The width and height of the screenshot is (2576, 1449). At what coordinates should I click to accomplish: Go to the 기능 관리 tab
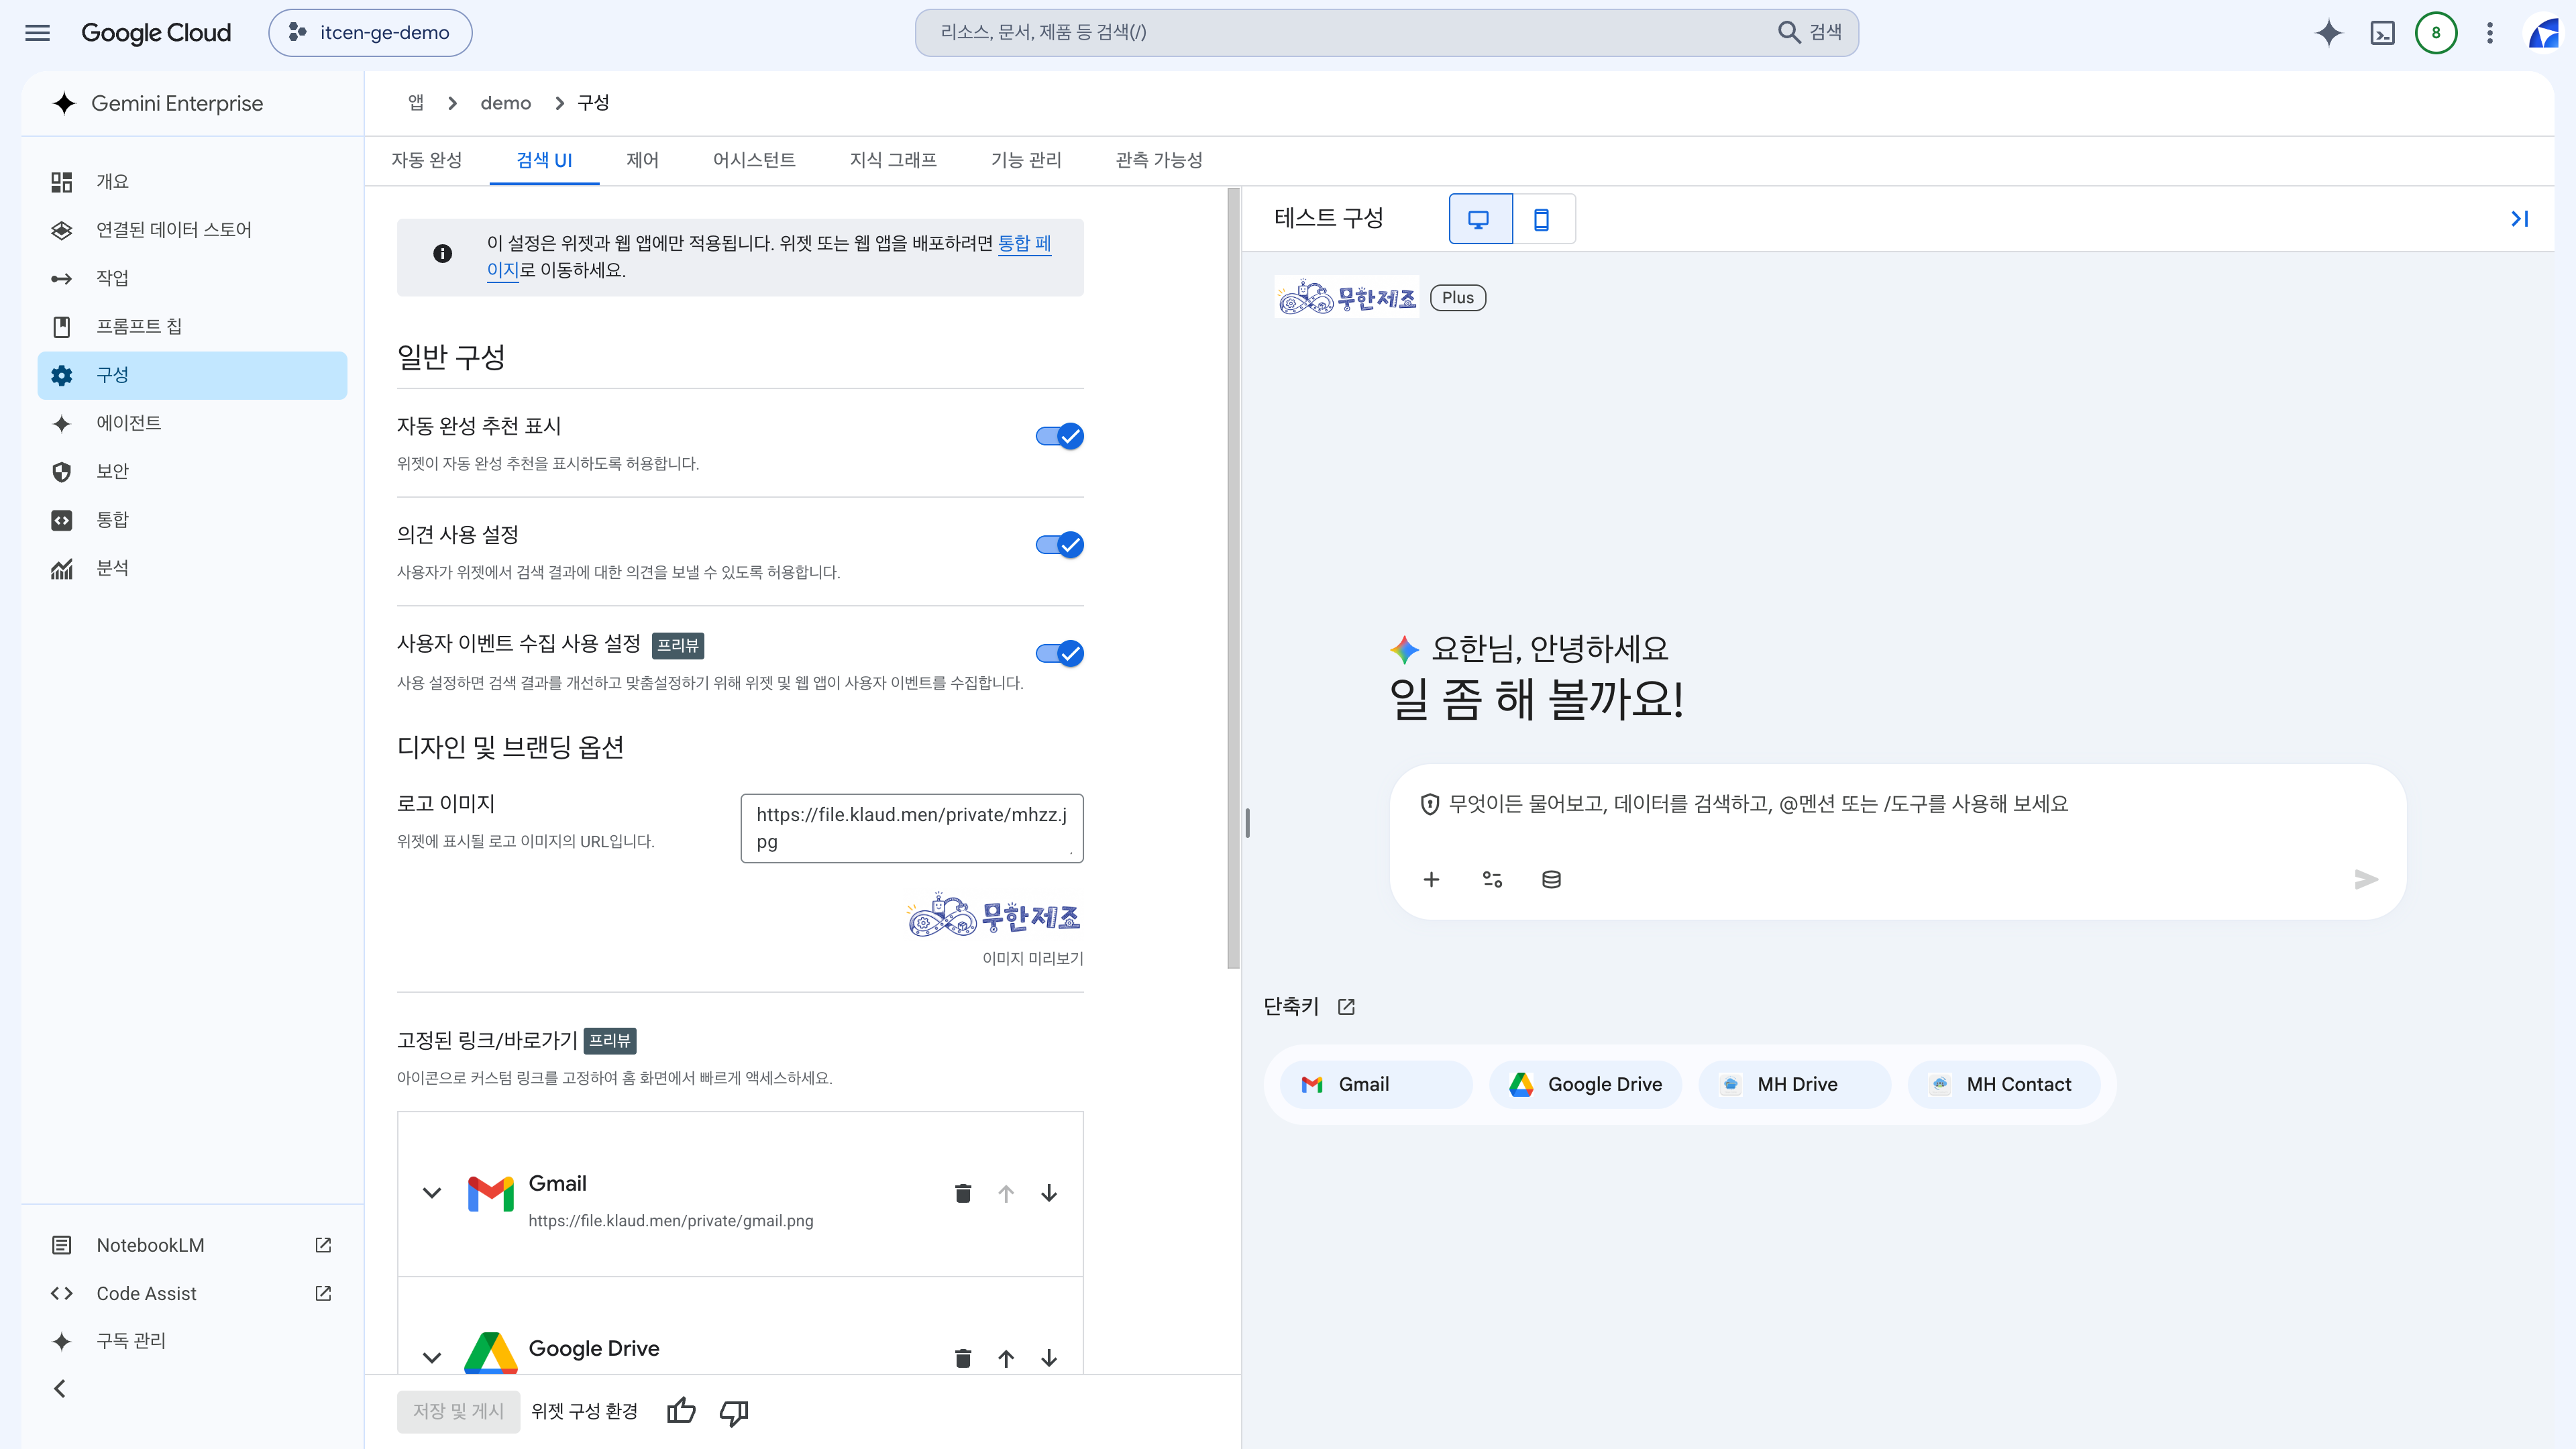click(x=1026, y=160)
